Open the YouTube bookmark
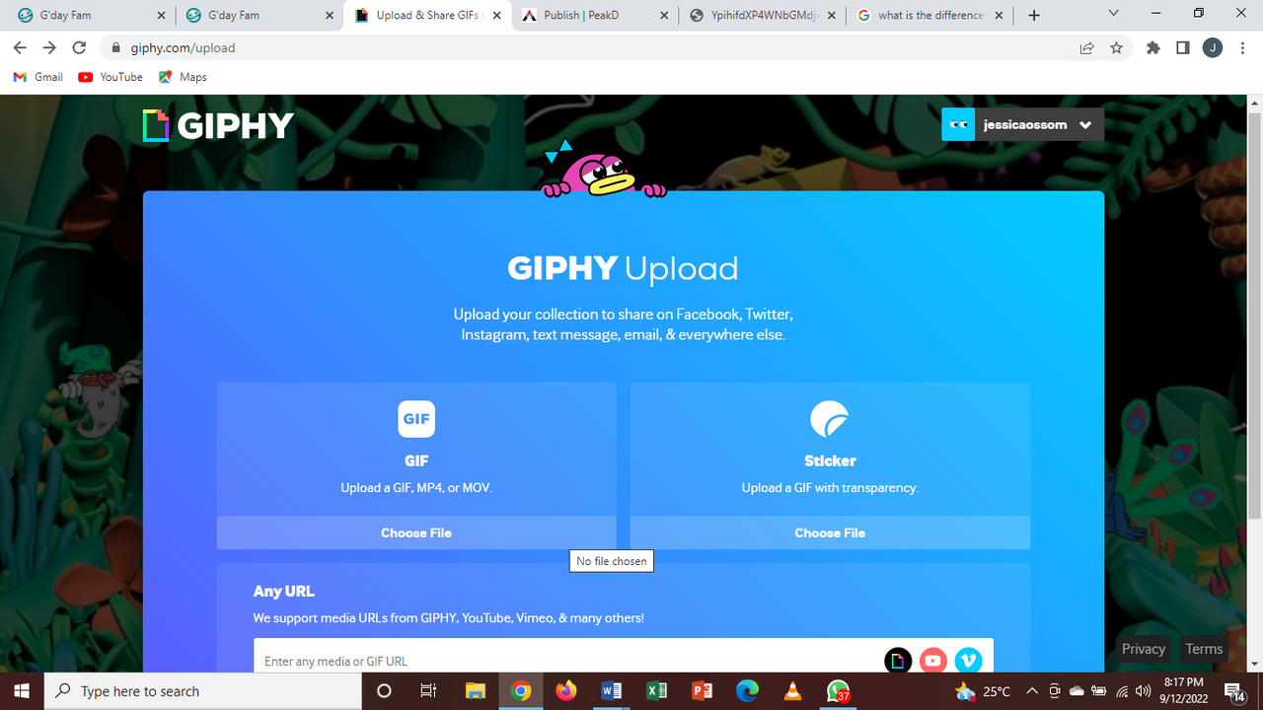This screenshot has height=710, width=1263. point(111,77)
